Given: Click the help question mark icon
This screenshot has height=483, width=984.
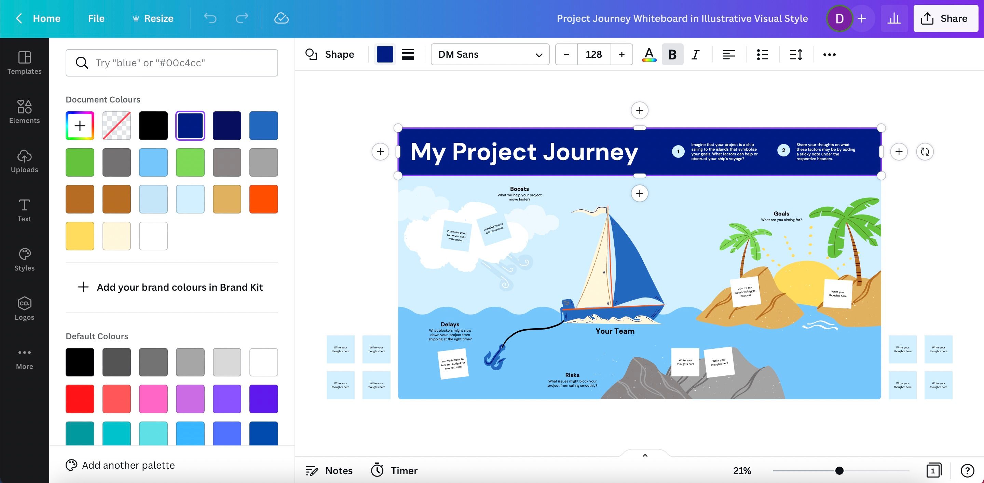Looking at the screenshot, I should (x=967, y=470).
